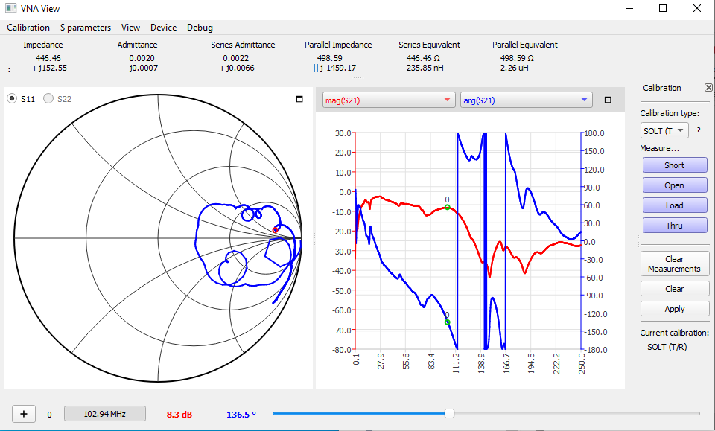
Task: Click the -8.3 dB magnitude readout
Action: [x=178, y=415]
